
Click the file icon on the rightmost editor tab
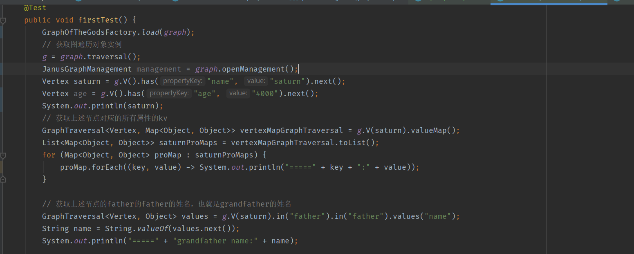coord(618,2)
